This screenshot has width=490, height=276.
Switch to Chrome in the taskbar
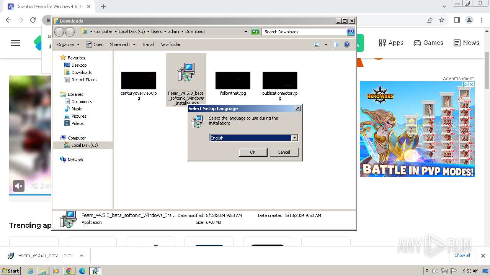click(x=69, y=271)
